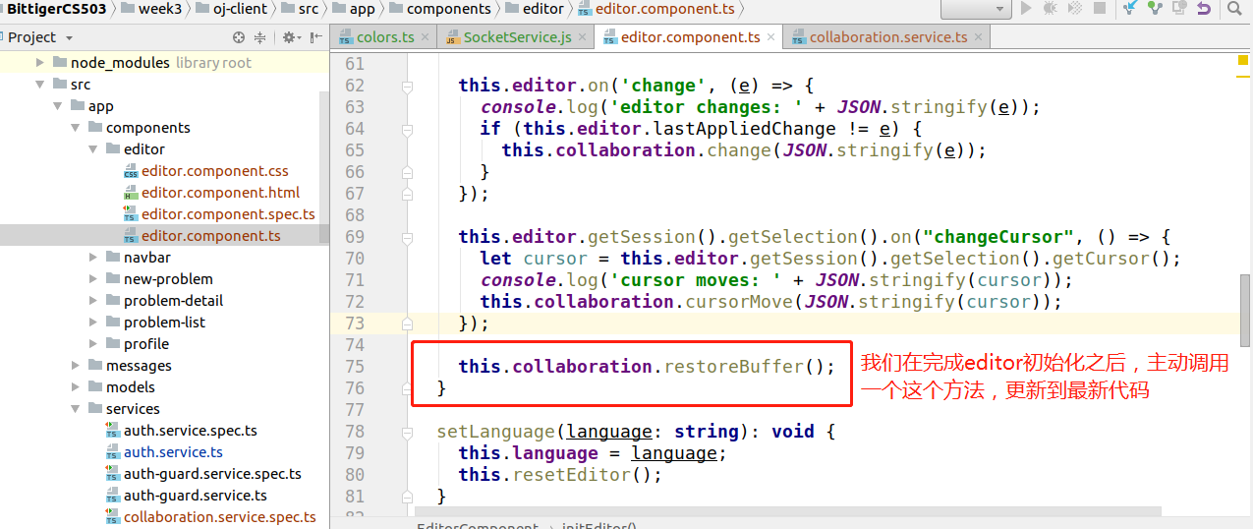Viewport: 1253px width, 529px height.
Task: Click the yellow inspection status indicator
Action: pyautogui.click(x=1243, y=61)
